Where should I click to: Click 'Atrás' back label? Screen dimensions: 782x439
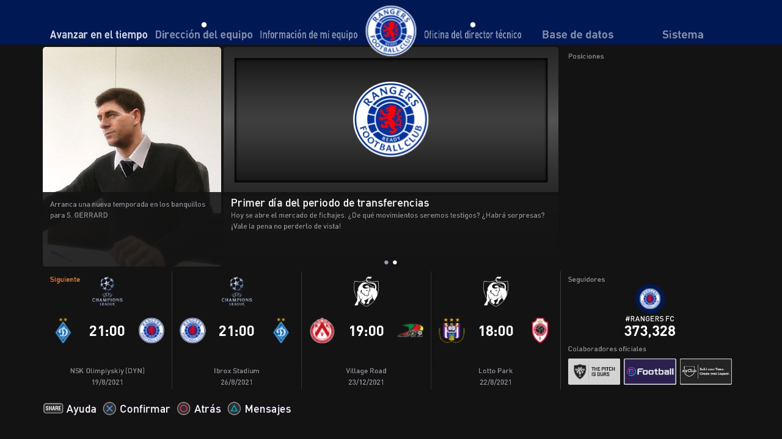click(208, 409)
